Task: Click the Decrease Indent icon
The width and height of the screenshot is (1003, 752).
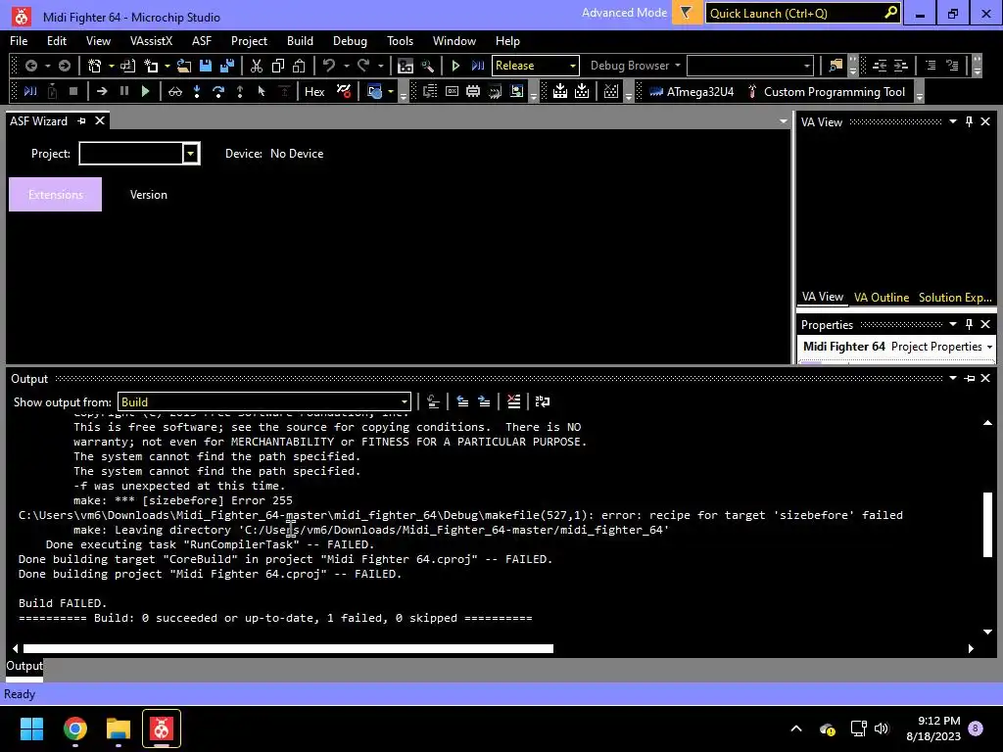Action: 880,66
